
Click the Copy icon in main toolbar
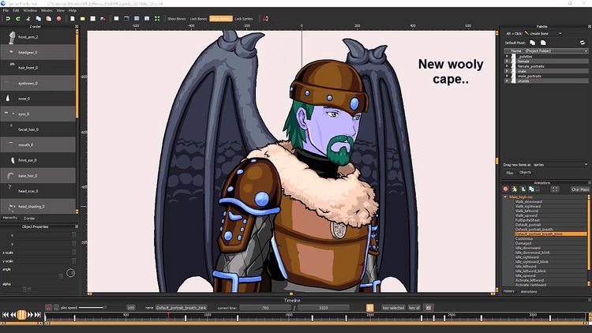[38, 18]
